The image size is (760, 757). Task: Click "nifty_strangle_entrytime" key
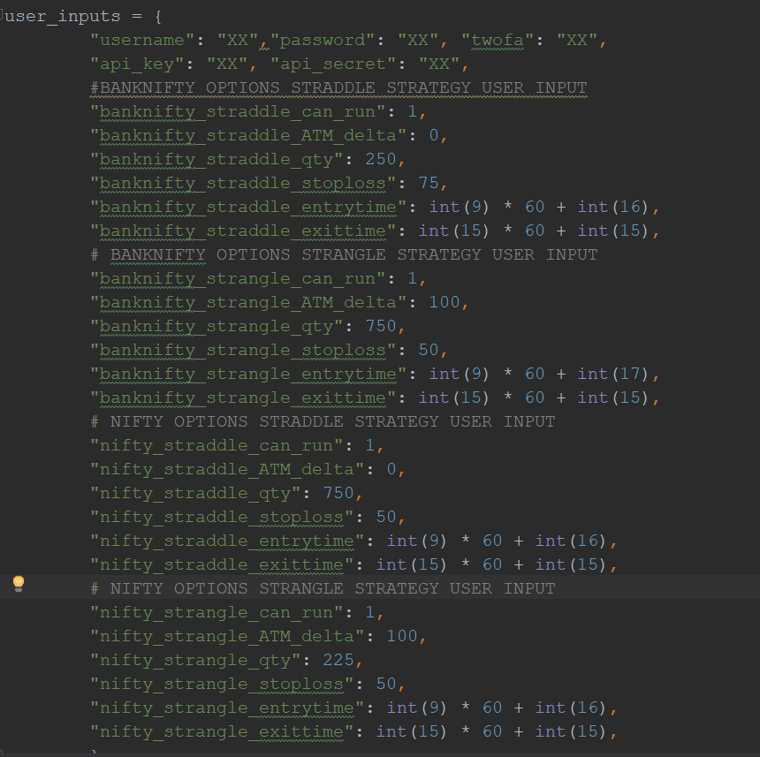(x=227, y=708)
